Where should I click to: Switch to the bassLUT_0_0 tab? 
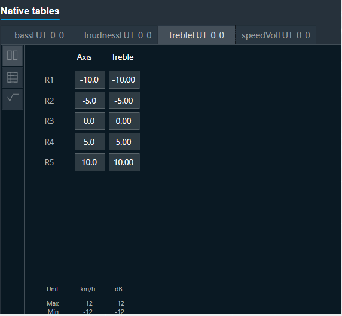point(39,35)
